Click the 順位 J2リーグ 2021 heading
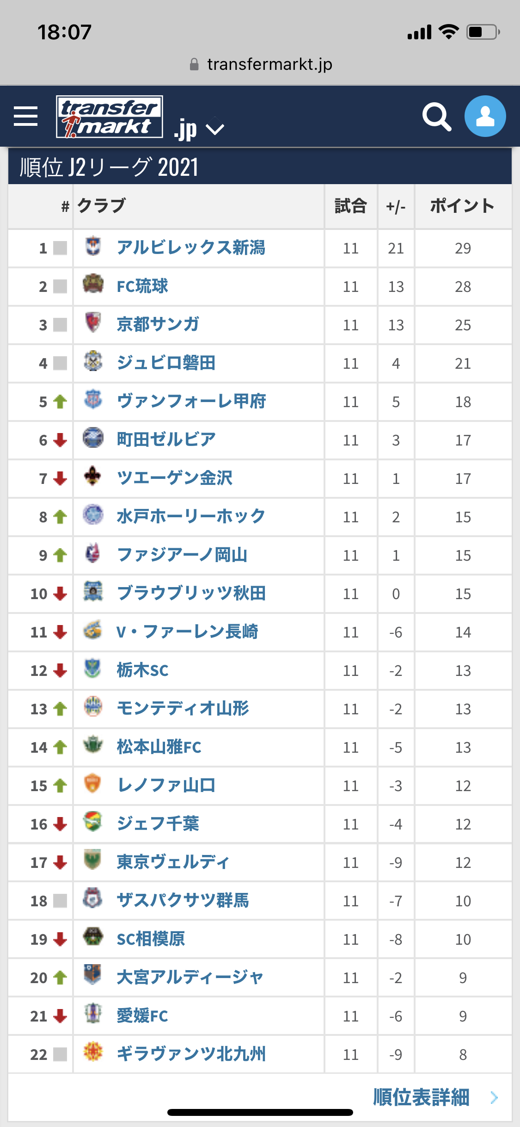520x1127 pixels. (x=109, y=167)
